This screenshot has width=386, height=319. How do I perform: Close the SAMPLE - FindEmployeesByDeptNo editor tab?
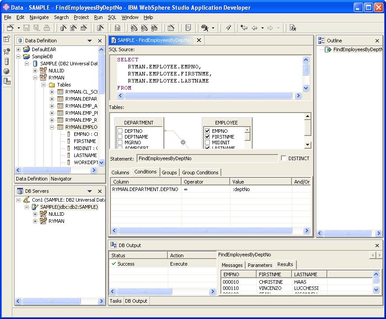click(199, 40)
